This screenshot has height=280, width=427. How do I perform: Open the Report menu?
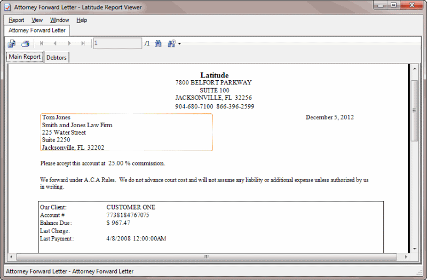17,20
